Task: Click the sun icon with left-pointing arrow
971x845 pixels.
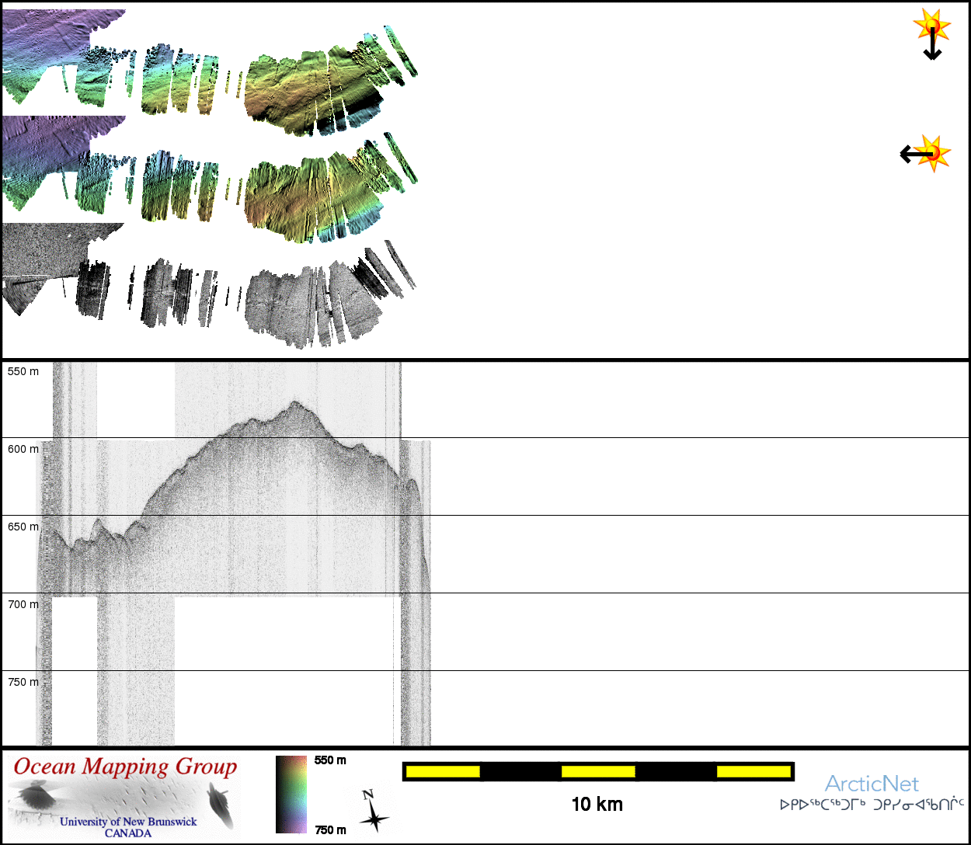Action: [x=924, y=153]
